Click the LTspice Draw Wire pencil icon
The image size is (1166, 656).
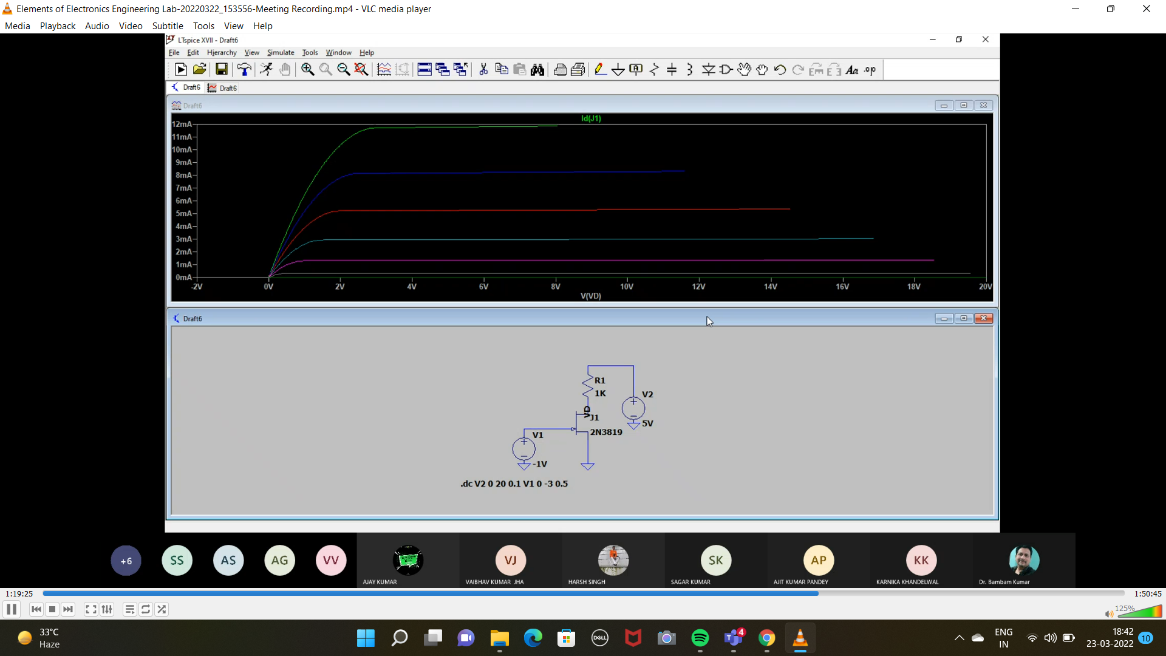pos(600,70)
